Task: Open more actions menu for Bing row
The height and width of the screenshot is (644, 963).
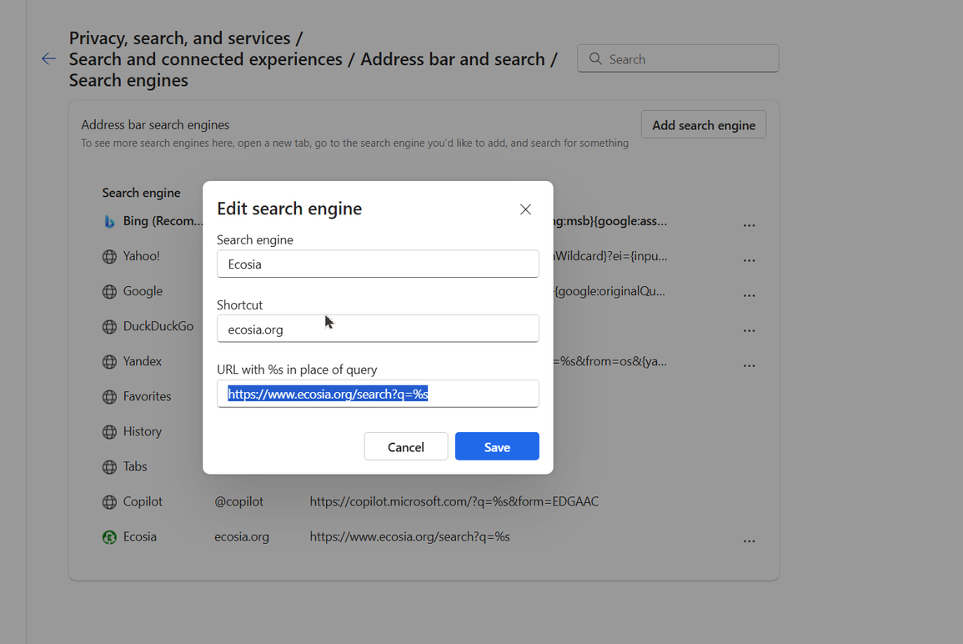Action: click(749, 225)
